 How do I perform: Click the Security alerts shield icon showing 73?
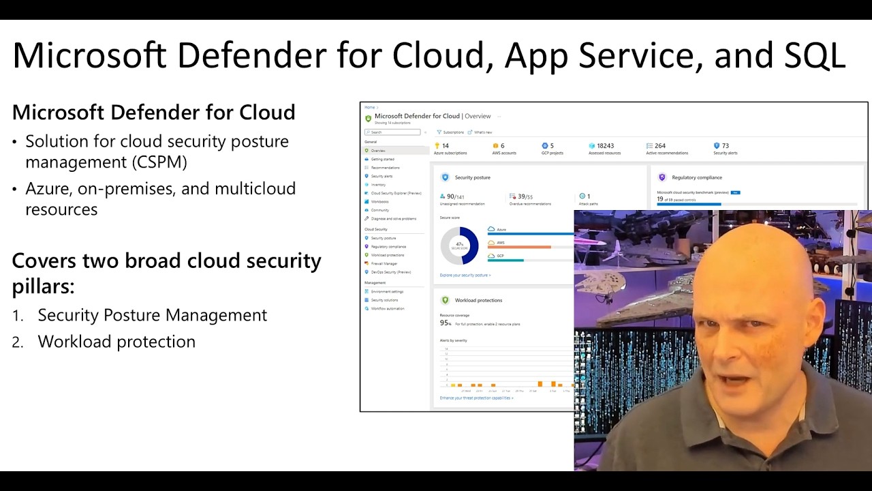point(717,145)
